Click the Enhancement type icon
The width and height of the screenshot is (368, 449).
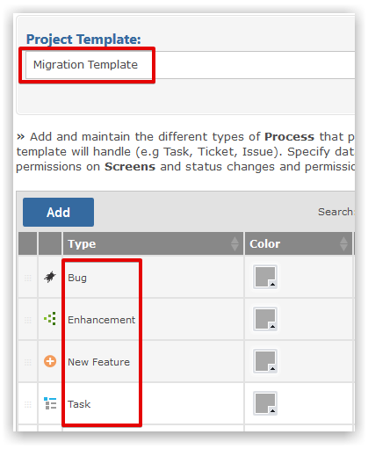(x=50, y=319)
